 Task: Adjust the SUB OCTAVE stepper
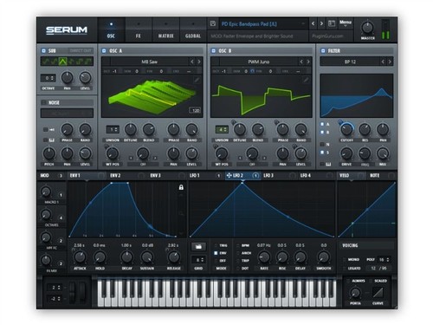48,78
